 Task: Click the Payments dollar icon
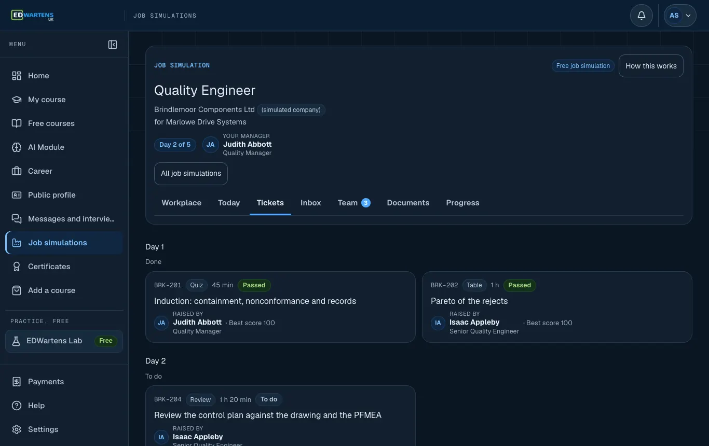pos(17,382)
